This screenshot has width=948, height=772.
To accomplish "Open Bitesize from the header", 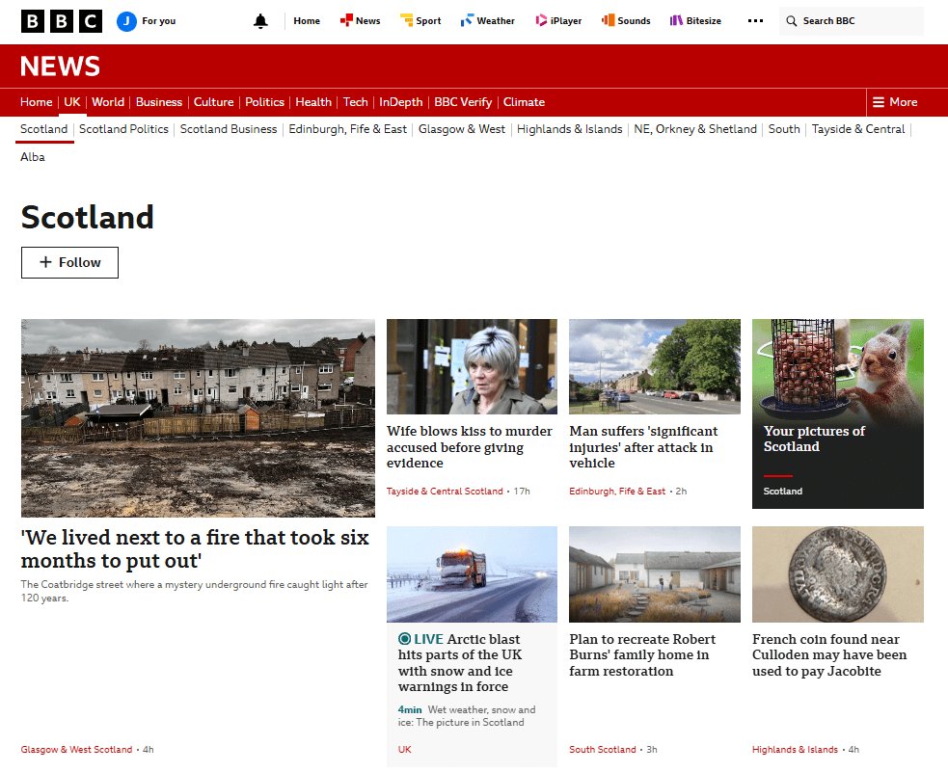I will tap(695, 21).
